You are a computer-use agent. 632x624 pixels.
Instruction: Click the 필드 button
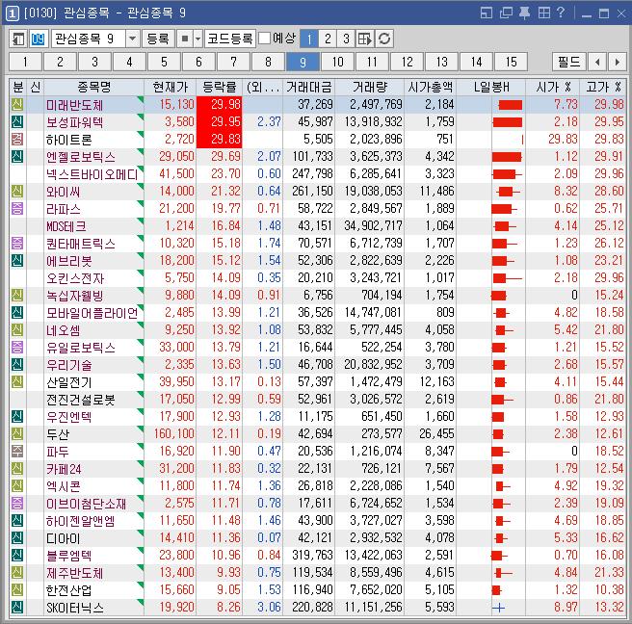(x=569, y=62)
